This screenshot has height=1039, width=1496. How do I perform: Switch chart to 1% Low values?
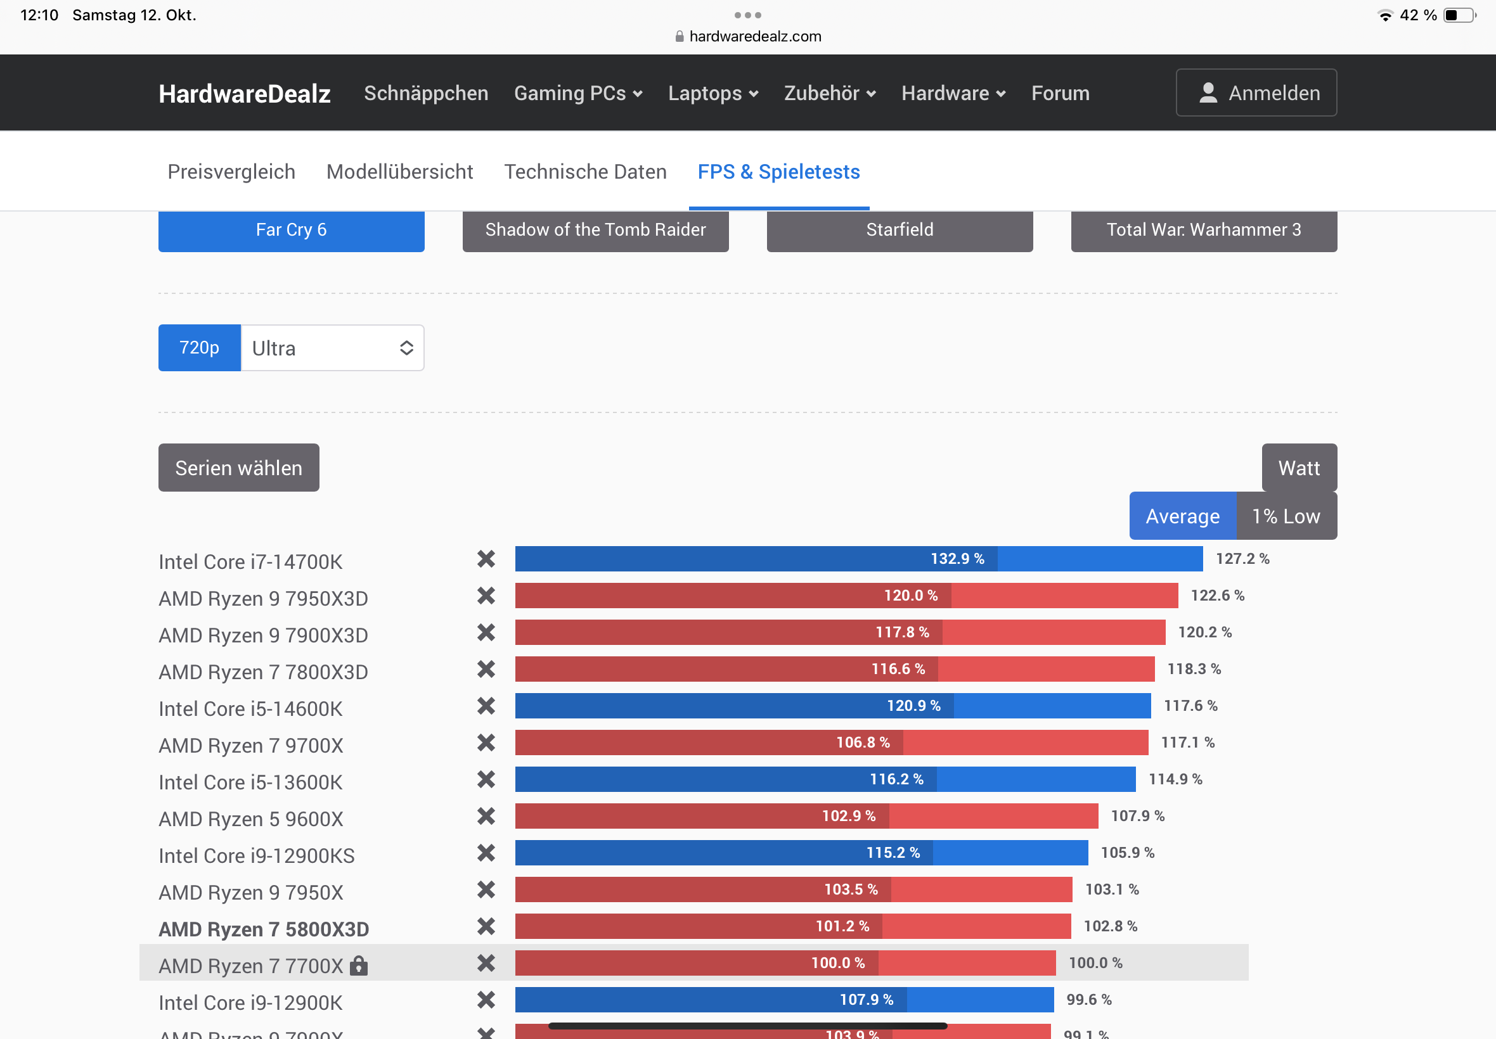pos(1286,516)
